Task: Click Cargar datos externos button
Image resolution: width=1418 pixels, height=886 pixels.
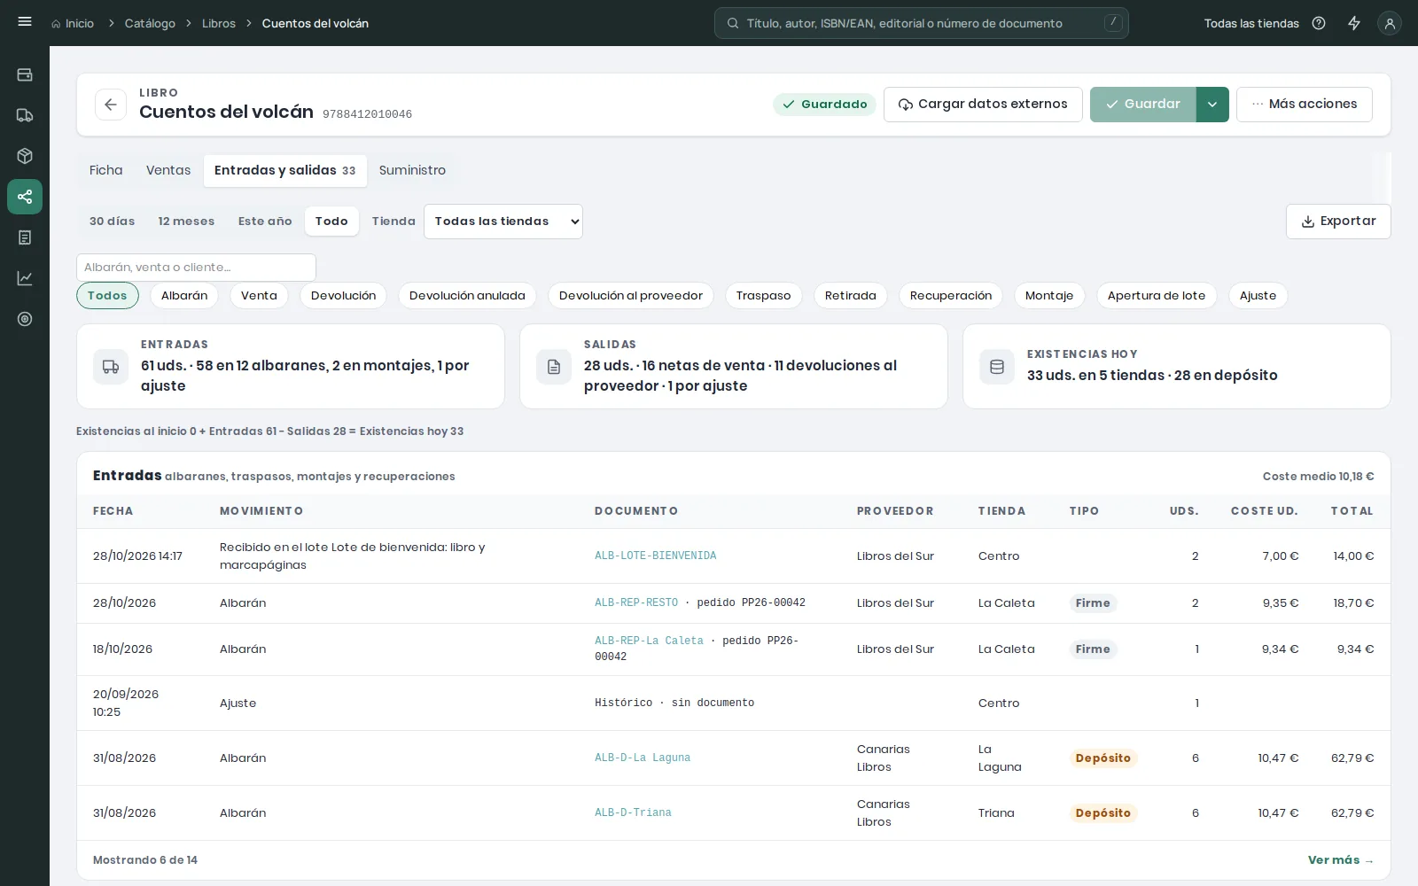Action: click(x=983, y=105)
